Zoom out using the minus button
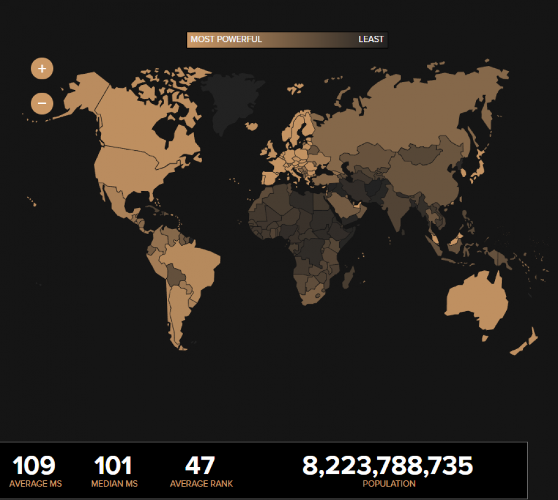Image resolution: width=558 pixels, height=500 pixels. (x=42, y=103)
